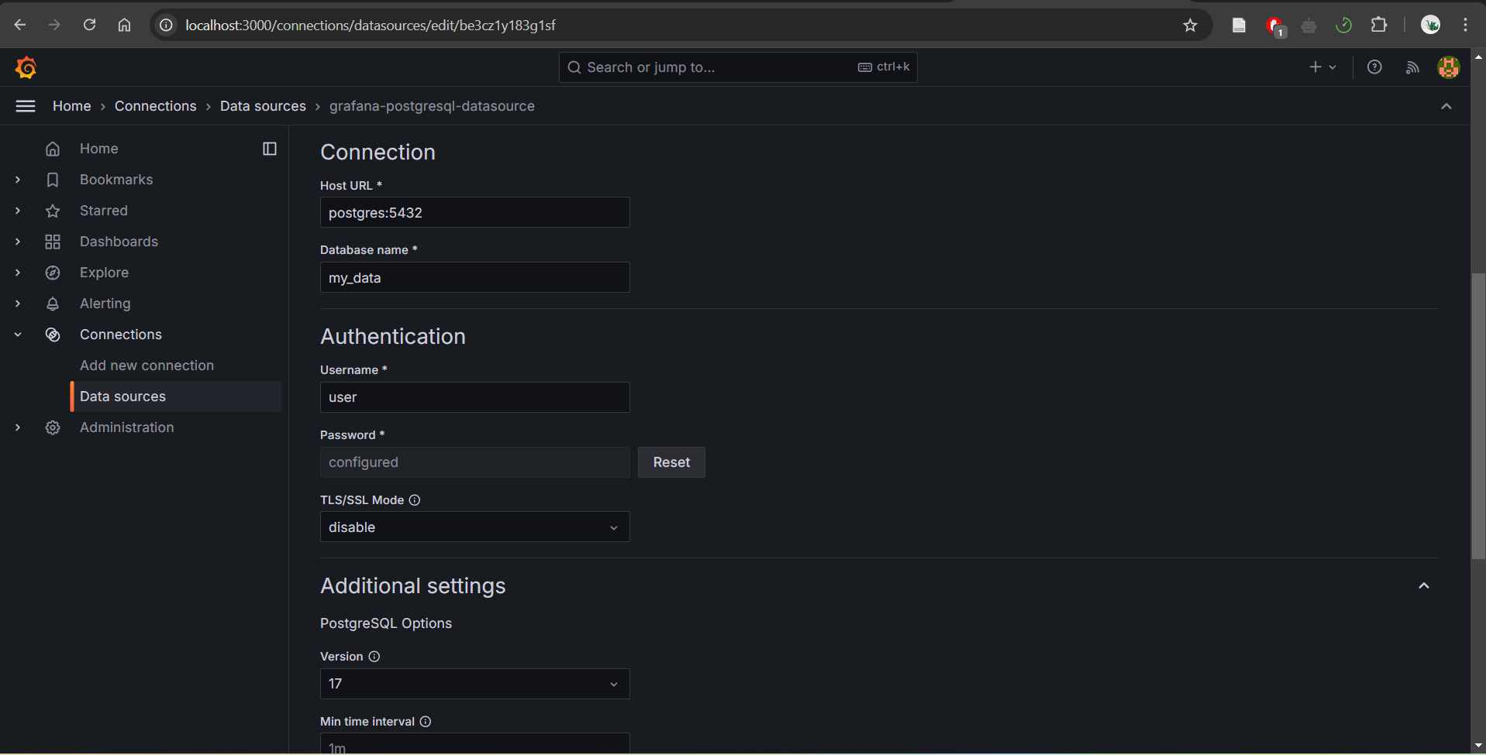
Task: Click the Database name input field
Action: 474,277
